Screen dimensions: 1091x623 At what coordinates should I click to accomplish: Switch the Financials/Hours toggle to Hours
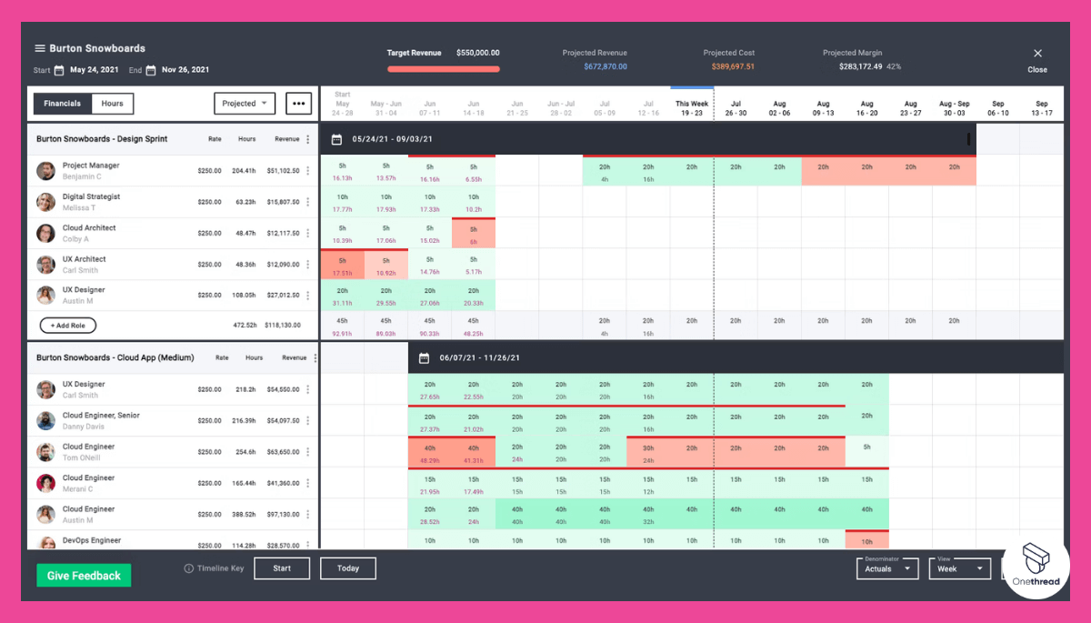(112, 104)
